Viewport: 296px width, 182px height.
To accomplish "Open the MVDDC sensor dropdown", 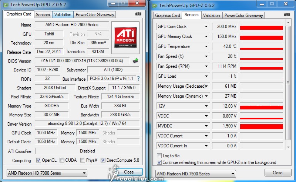I will (206, 126).
